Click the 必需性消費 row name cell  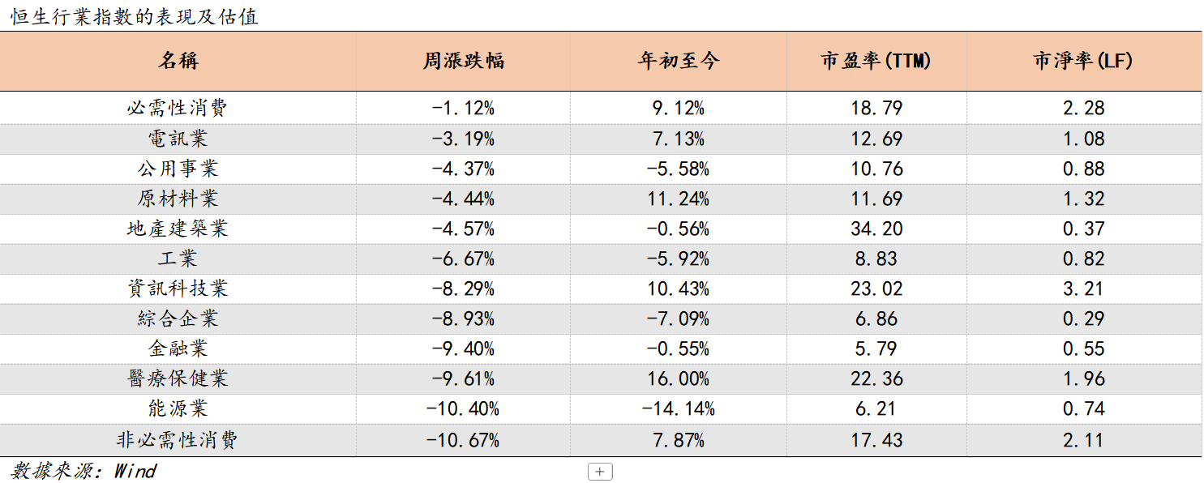point(178,109)
